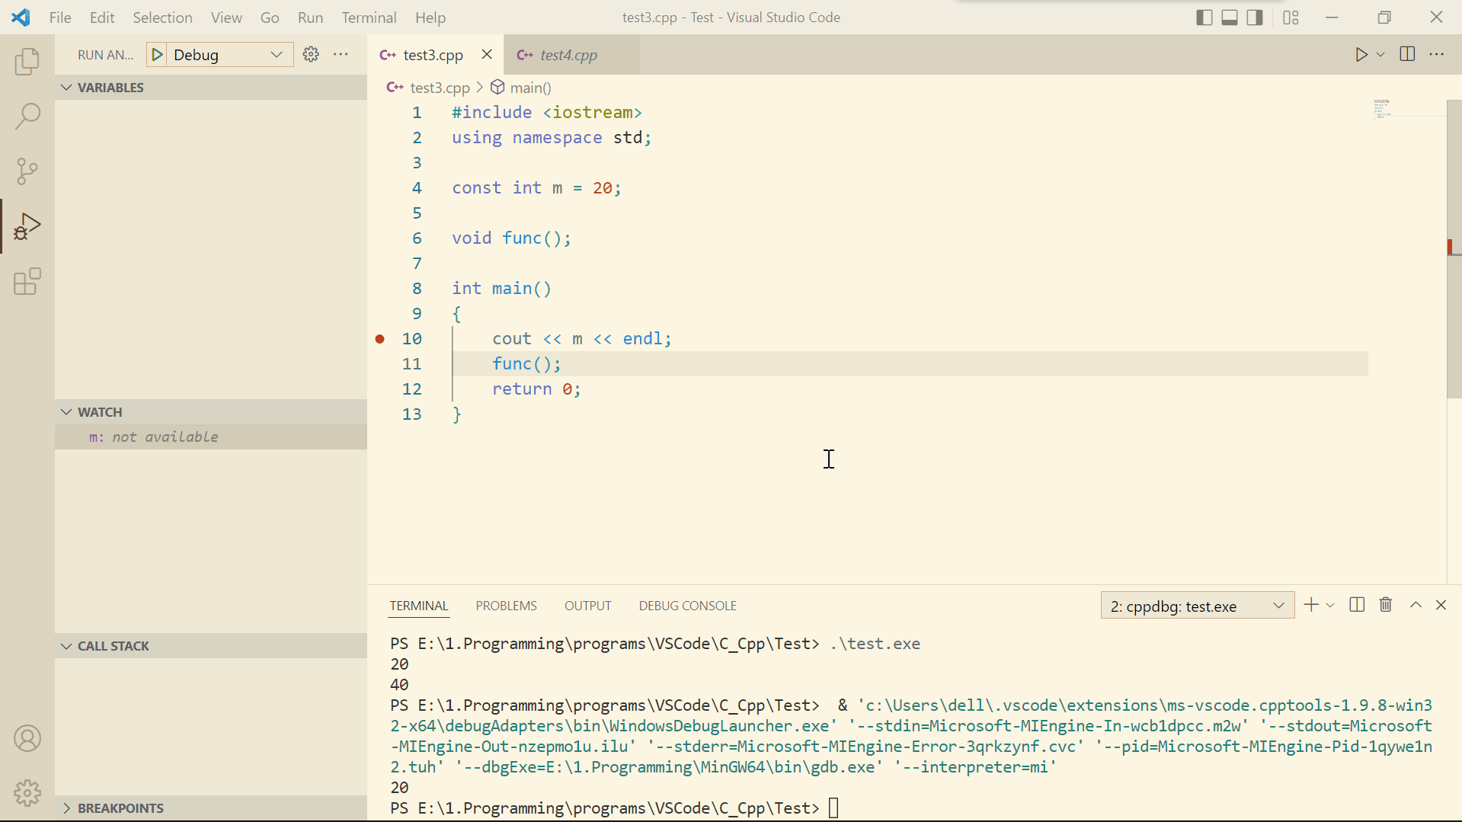
Task: Open the Debug configuration dropdown
Action: pos(229,55)
